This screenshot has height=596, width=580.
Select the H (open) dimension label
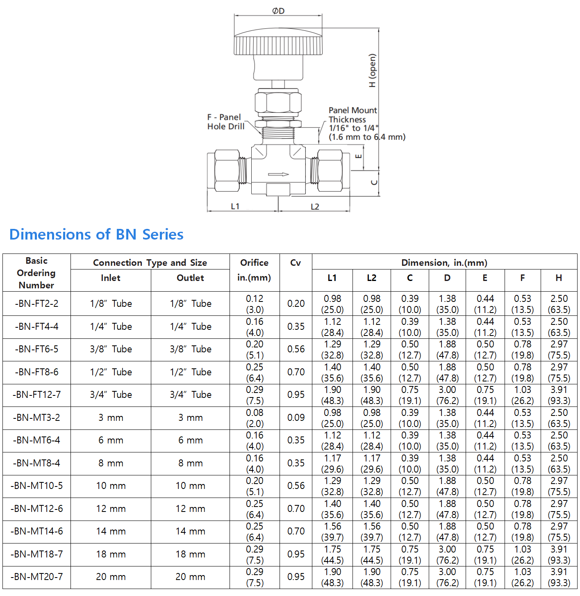coord(372,71)
